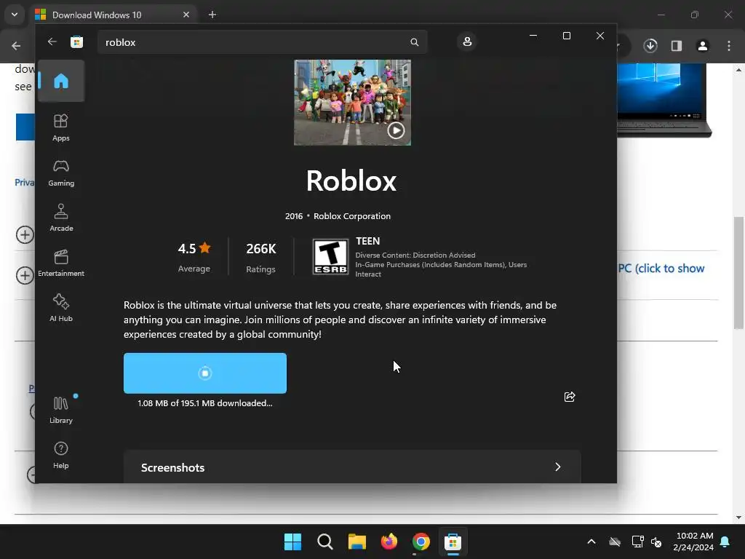Maximize the Microsoft Store window
This screenshot has height=559, width=745.
[566, 36]
